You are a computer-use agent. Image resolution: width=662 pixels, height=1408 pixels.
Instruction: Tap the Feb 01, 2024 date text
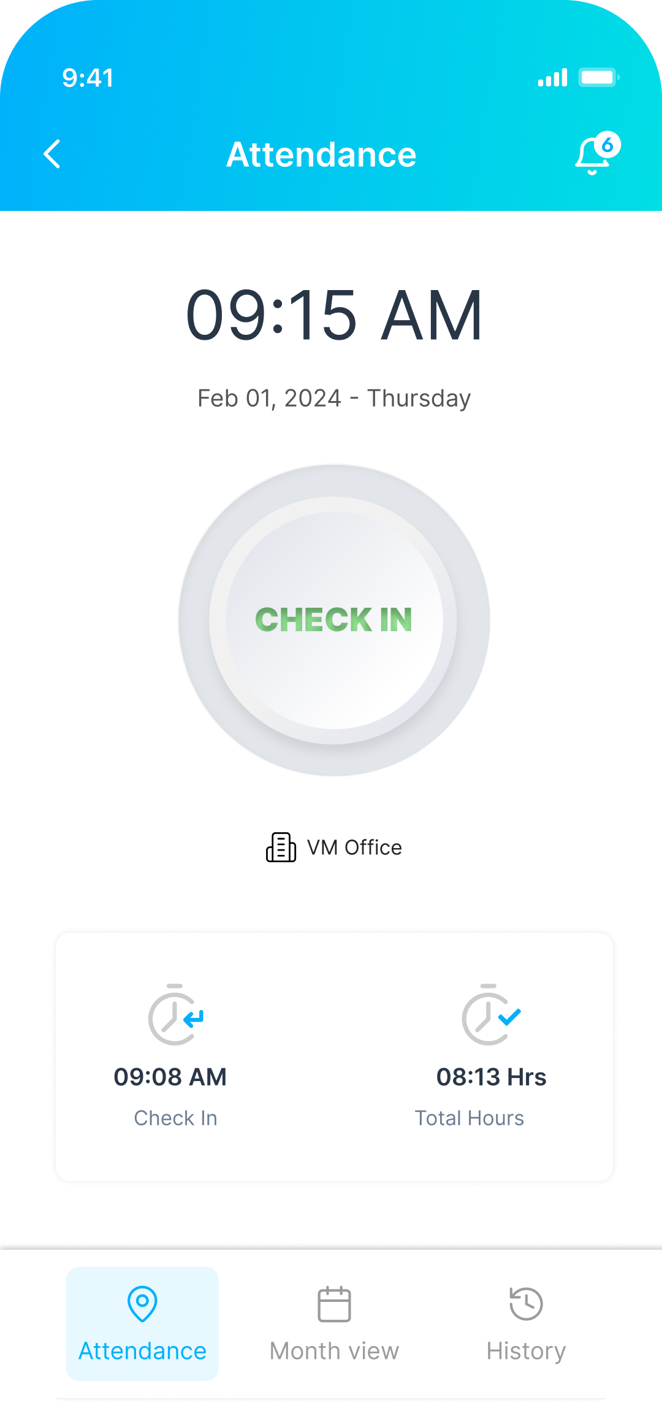pos(333,398)
